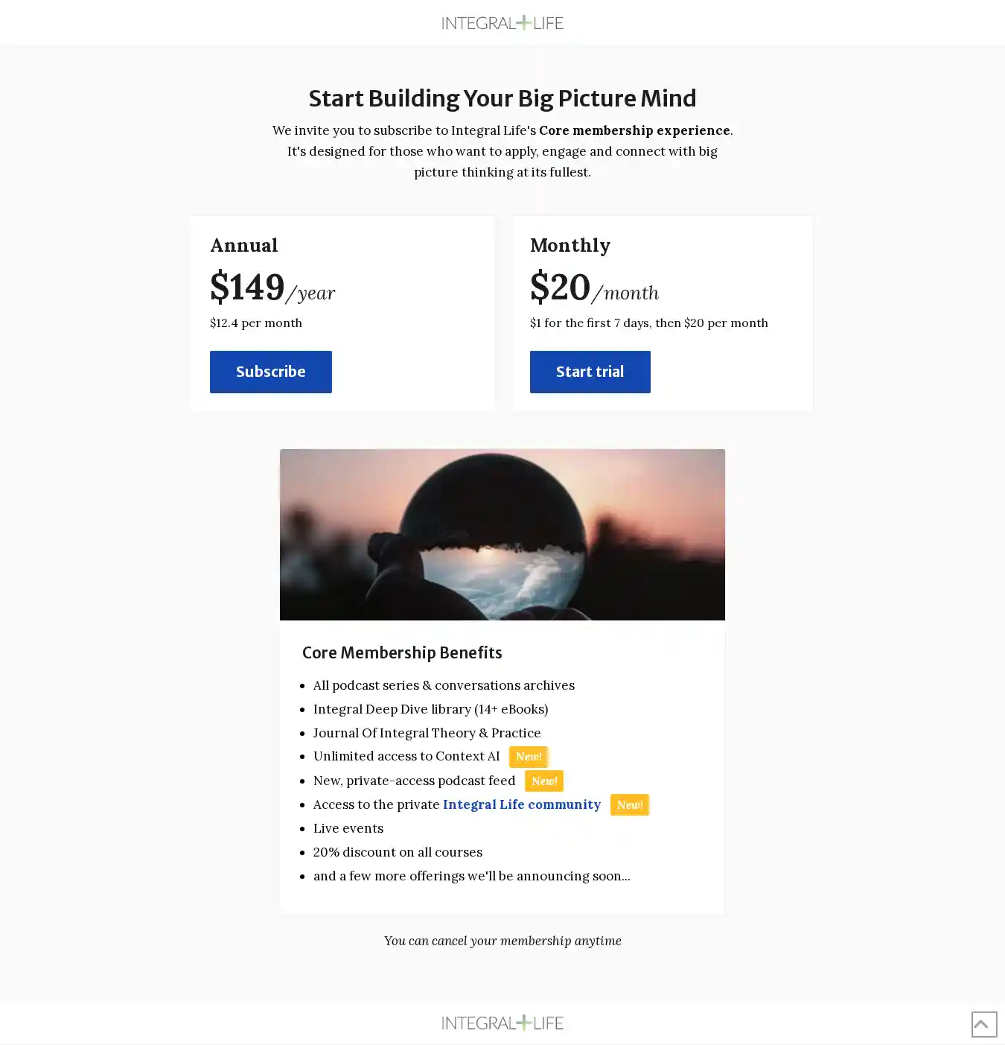The height and width of the screenshot is (1045, 1005).
Task: Open the Integral Life community link
Action: 521,804
